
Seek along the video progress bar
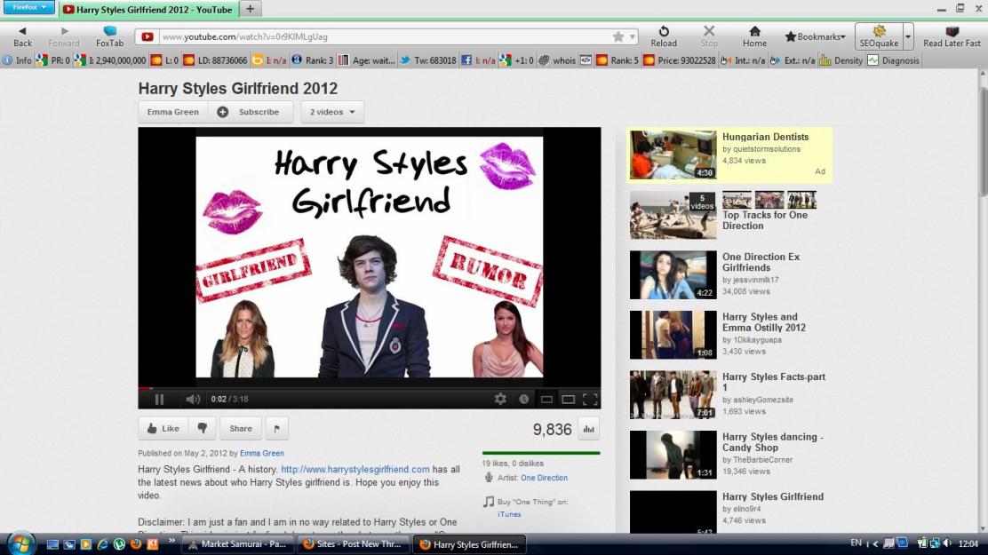(x=370, y=388)
